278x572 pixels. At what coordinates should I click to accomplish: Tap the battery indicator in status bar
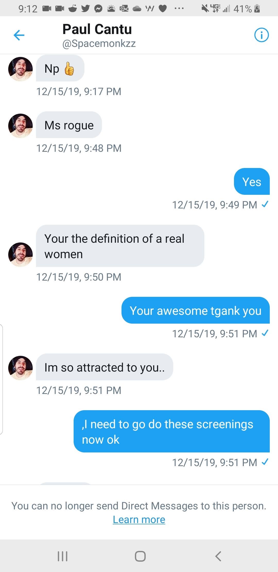[x=257, y=9]
